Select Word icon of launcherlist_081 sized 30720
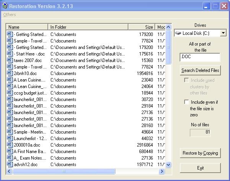The image size is (230, 181). pos(10,99)
